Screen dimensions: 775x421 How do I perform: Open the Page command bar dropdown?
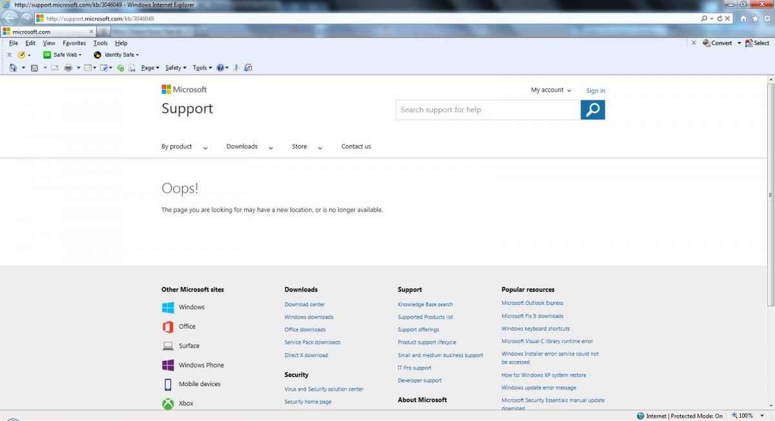coord(150,68)
